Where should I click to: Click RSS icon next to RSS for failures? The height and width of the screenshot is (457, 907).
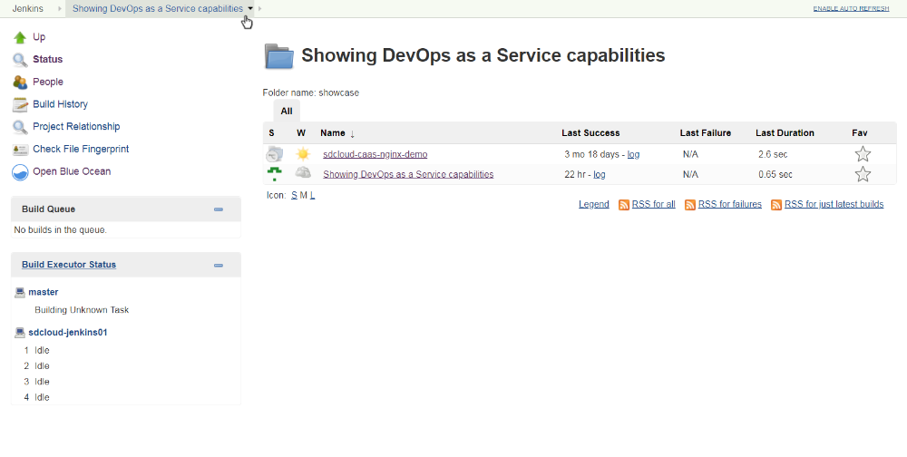tap(690, 205)
